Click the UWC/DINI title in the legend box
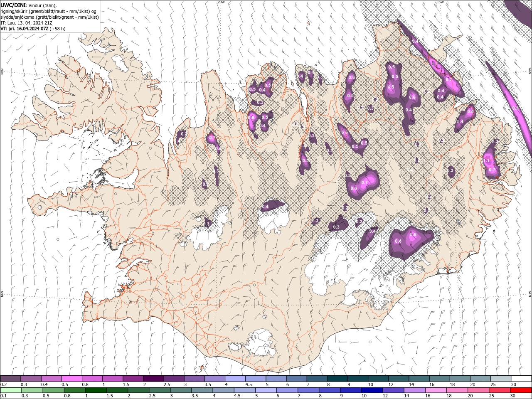The width and height of the screenshot is (532, 399). pyautogui.click(x=14, y=5)
